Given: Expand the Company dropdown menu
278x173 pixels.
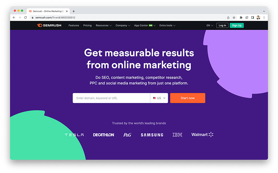Looking at the screenshot, I should point(123,25).
